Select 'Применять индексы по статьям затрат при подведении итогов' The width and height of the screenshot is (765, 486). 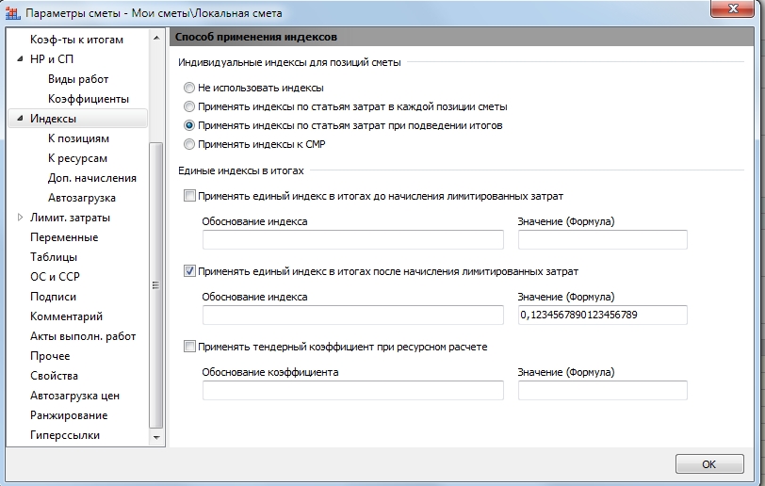click(188, 125)
